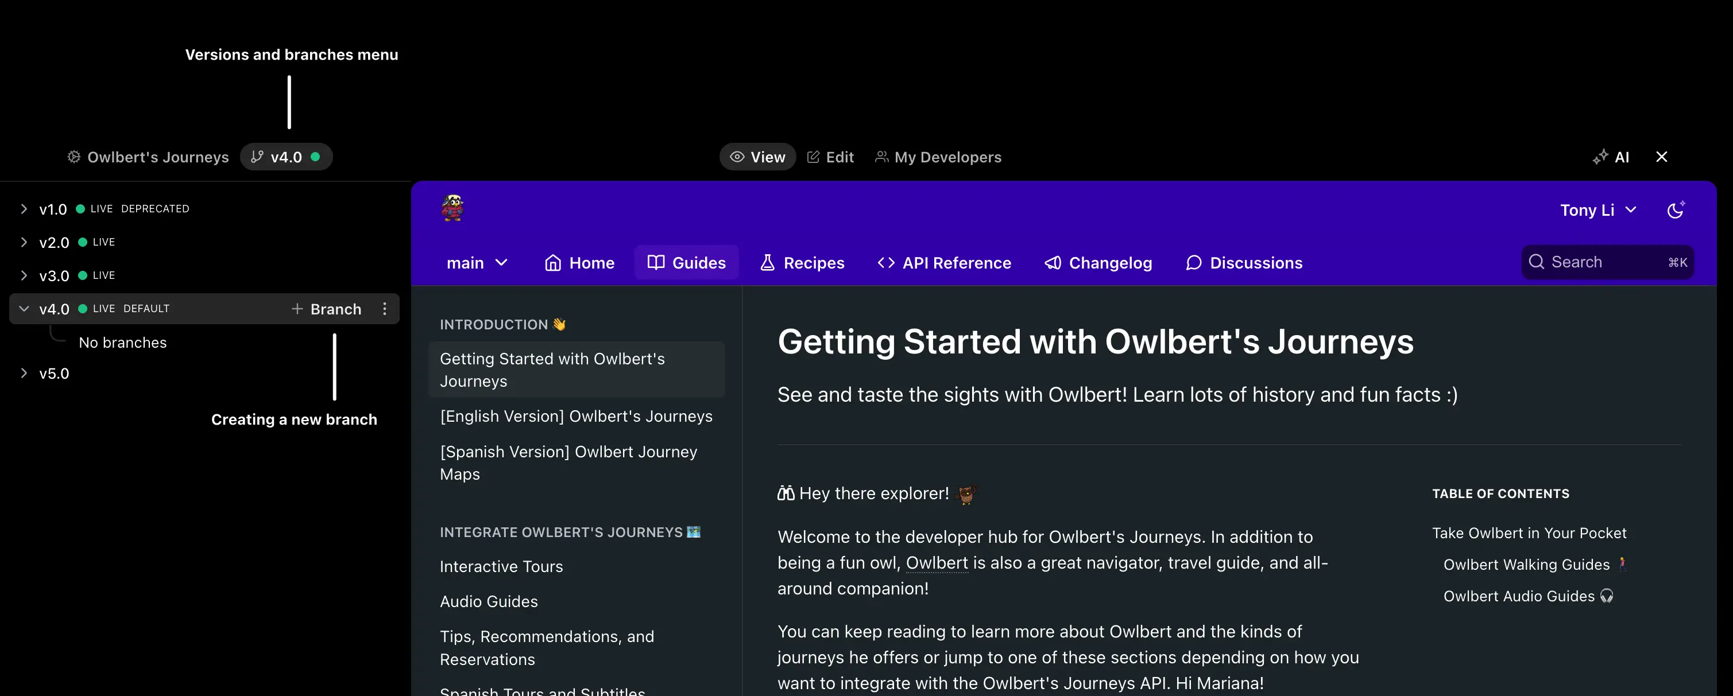
Task: Open the Tony Li user dropdown
Action: pyautogui.click(x=1598, y=210)
